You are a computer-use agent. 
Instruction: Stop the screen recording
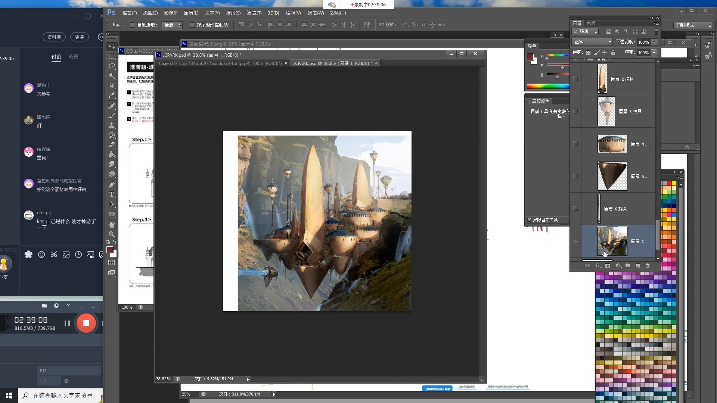coord(86,323)
